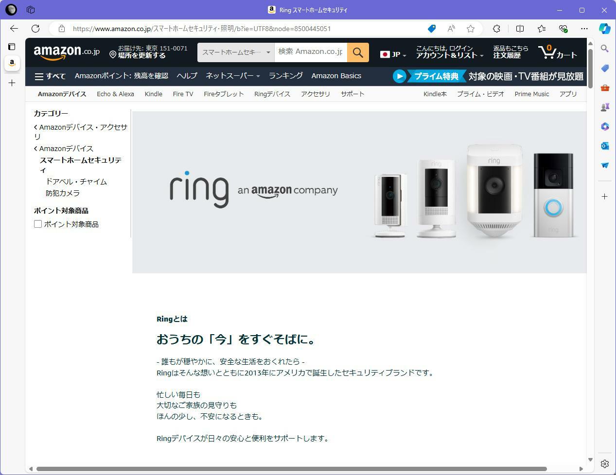Open 防犯カメラ category

[63, 193]
